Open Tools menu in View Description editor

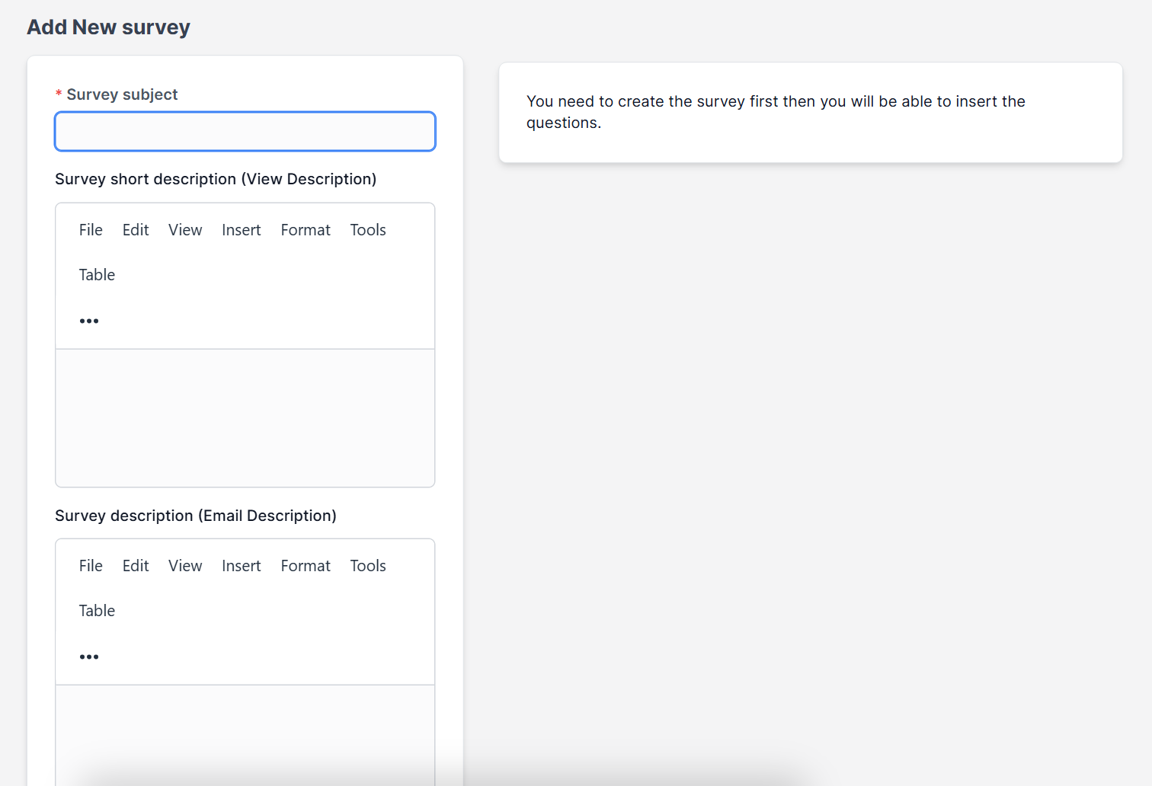368,230
